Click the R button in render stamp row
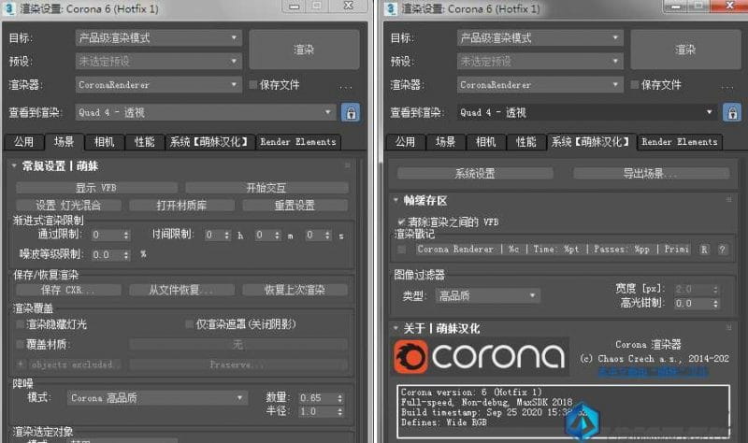The height and width of the screenshot is (443, 748). pyautogui.click(x=704, y=250)
